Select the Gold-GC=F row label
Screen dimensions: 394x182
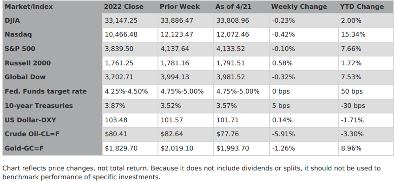(x=24, y=149)
